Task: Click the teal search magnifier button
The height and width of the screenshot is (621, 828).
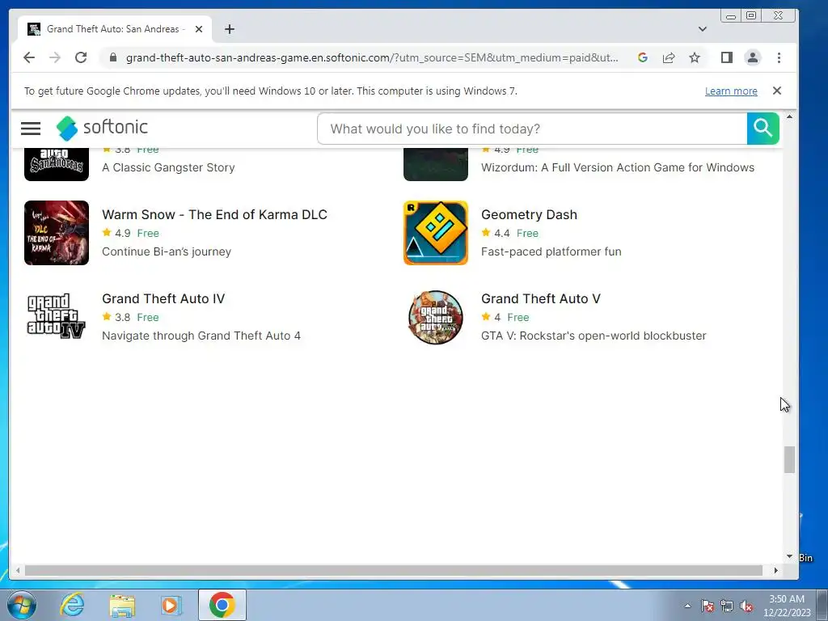Action: [763, 129]
